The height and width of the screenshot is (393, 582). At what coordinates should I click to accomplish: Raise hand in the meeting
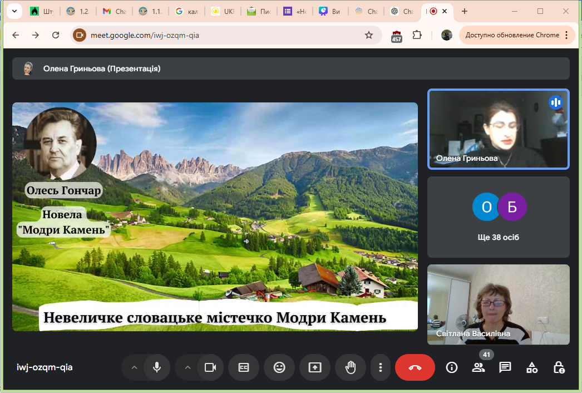point(351,367)
